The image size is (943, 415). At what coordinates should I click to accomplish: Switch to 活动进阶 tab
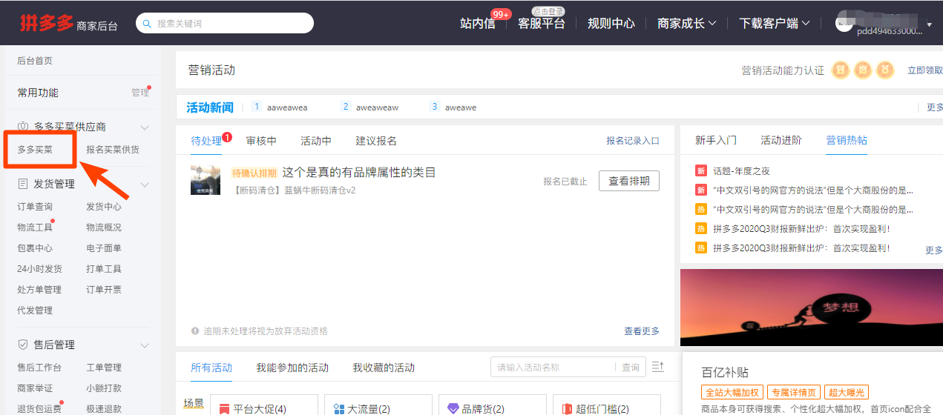pos(781,140)
